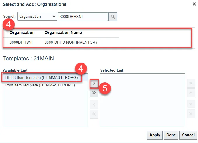Image resolution: width=198 pixels, height=143 pixels.
Task: Move selected item to top of list
Action: 191,83
